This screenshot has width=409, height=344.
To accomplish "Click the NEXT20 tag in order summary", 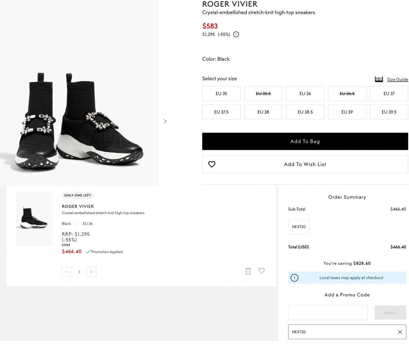I will tap(299, 227).
